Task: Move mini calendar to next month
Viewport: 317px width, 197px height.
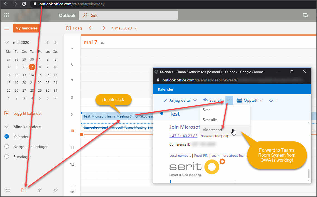Action: [x=55, y=43]
